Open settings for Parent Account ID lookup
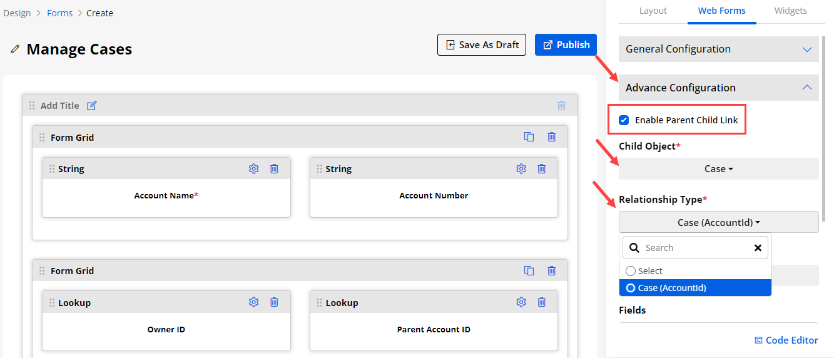Image resolution: width=834 pixels, height=358 pixels. pos(521,303)
